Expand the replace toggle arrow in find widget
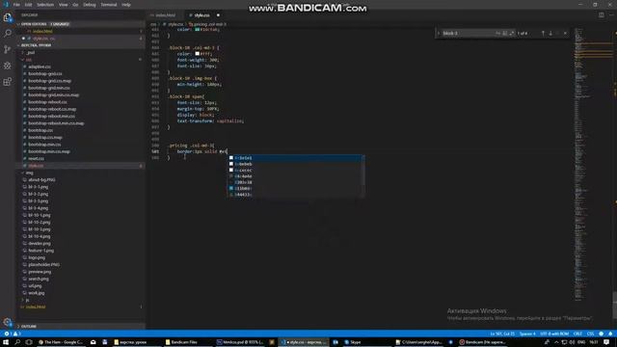This screenshot has width=617, height=347. 439,33
